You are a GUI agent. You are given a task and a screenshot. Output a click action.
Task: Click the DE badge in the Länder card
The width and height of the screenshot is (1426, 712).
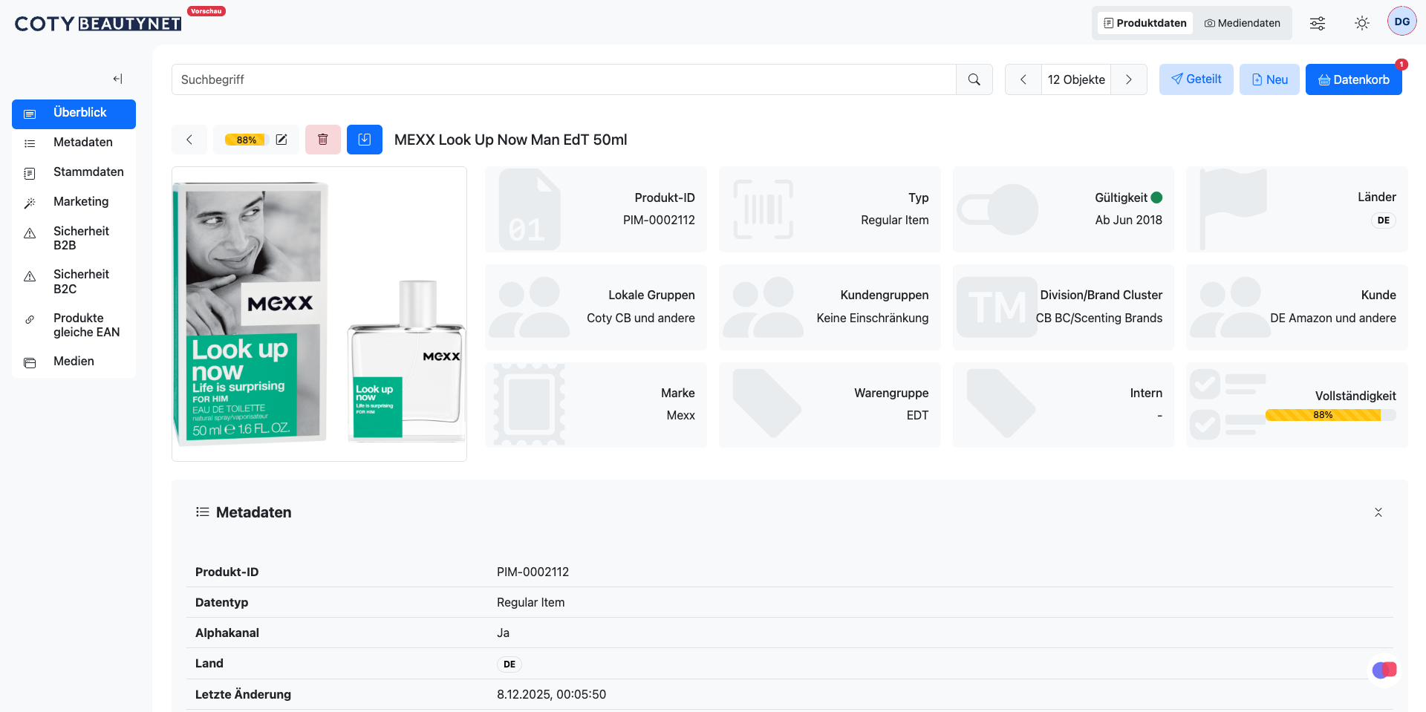point(1383,221)
